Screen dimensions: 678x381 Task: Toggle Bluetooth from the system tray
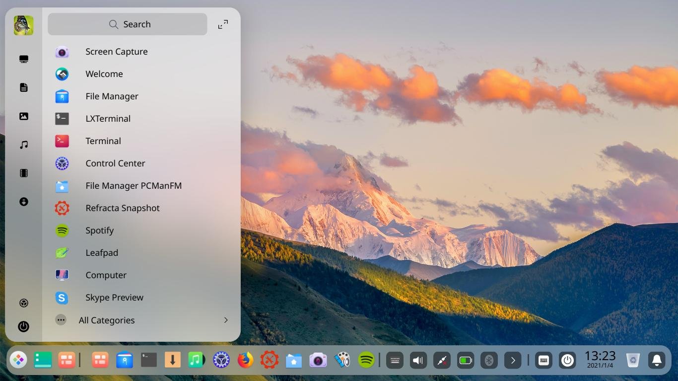pyautogui.click(x=488, y=360)
